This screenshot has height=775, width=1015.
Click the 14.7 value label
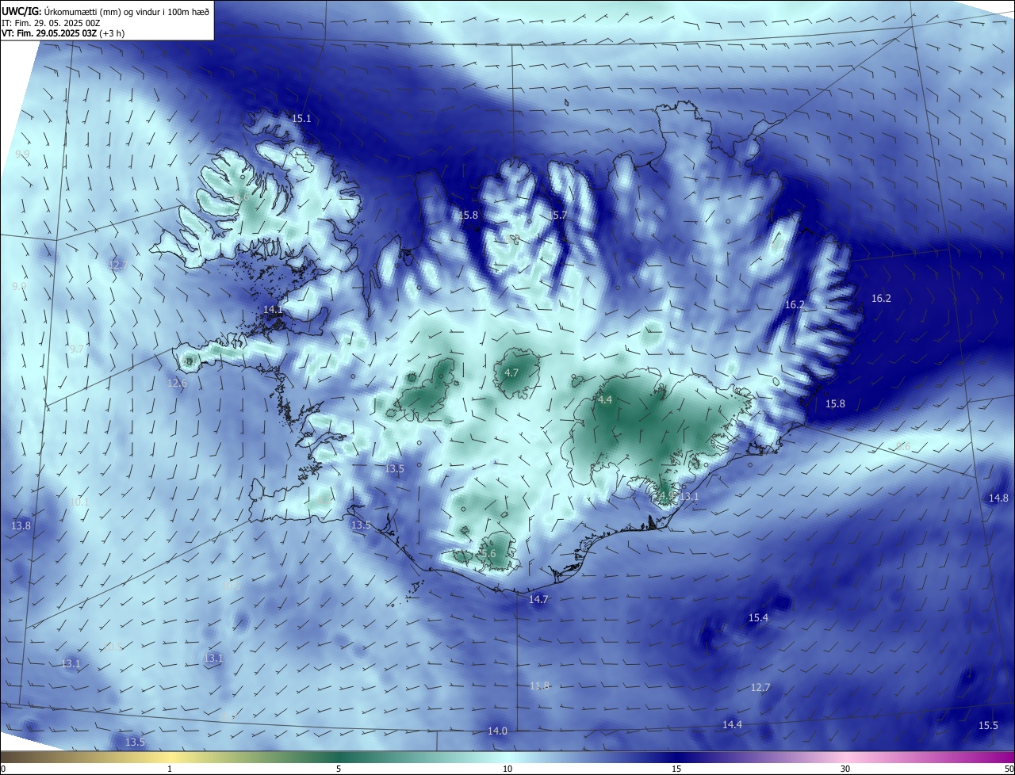click(x=538, y=600)
